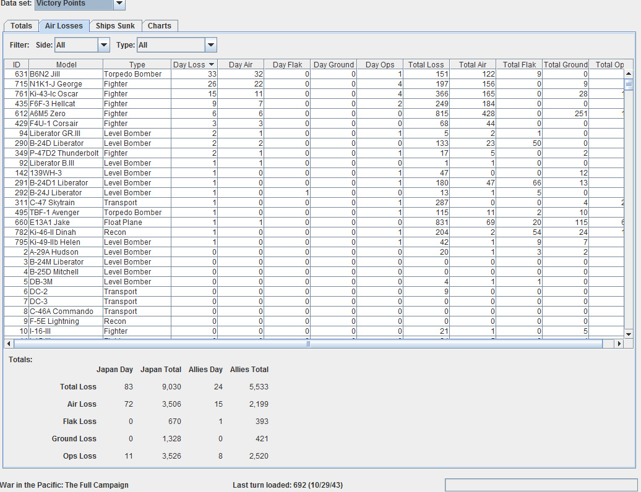Select the N1K1-J George row
This screenshot has height=492, width=641.
pyautogui.click(x=314, y=83)
